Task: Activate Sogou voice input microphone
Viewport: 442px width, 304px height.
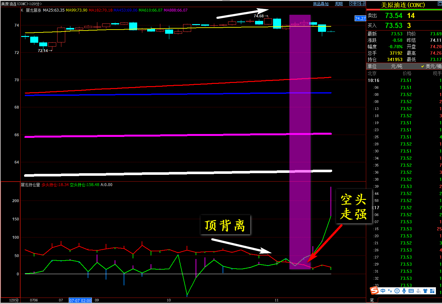Action: [x=404, y=291]
